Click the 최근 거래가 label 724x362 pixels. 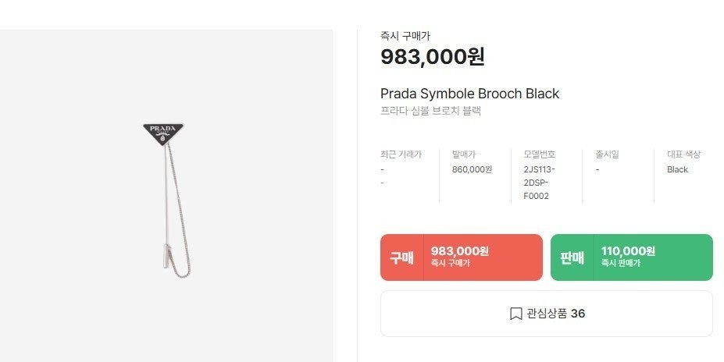pos(401,154)
